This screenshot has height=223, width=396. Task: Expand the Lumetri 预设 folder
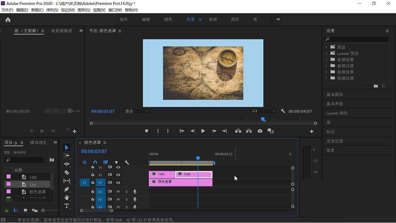coord(326,53)
